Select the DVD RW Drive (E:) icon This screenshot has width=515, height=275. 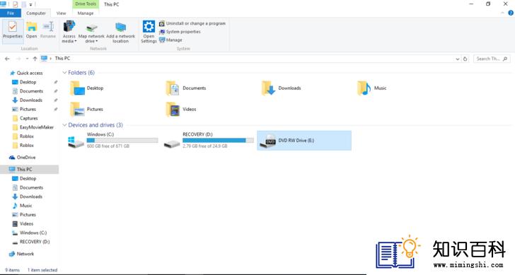(x=267, y=141)
